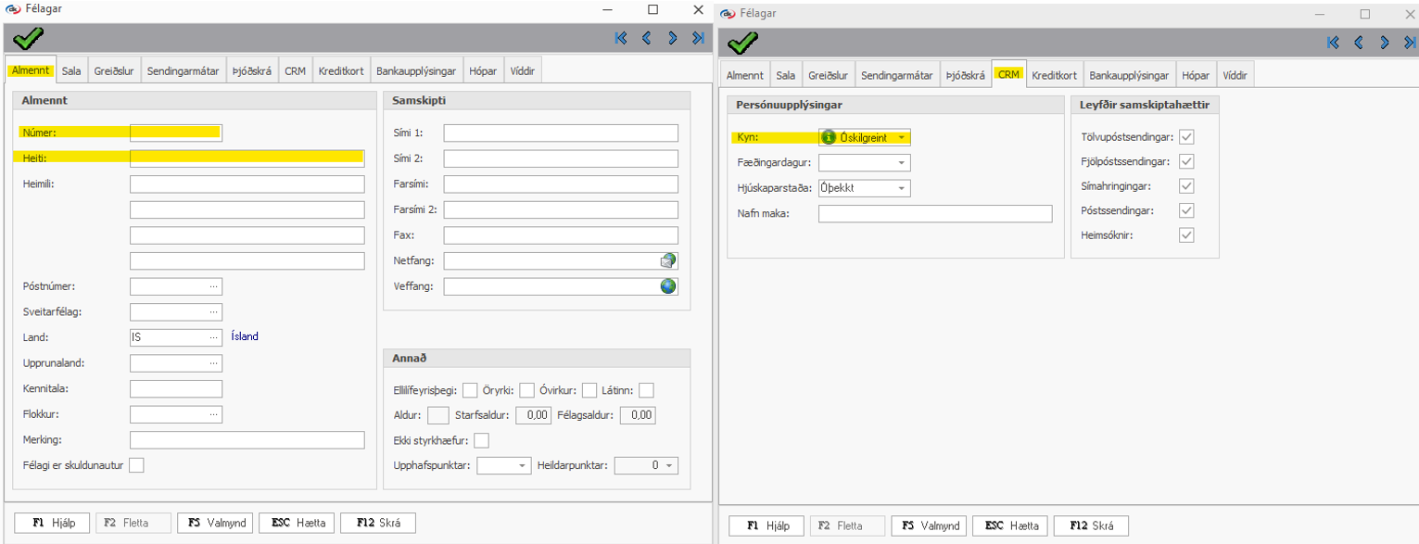Click the green checkmark in the left window
Viewport: 1419px width, 544px height.
[x=28, y=38]
